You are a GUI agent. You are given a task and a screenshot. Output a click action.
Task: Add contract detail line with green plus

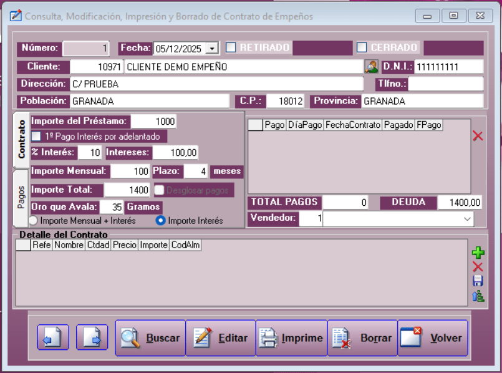478,253
